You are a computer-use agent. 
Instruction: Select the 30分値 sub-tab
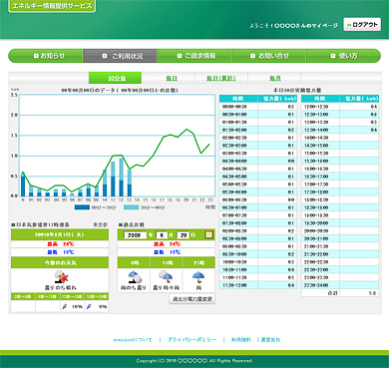(x=115, y=78)
